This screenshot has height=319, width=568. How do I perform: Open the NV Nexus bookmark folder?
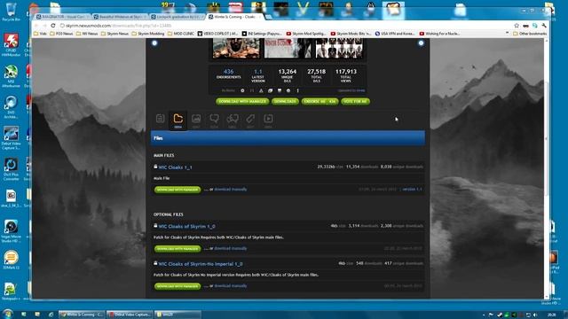click(87, 34)
